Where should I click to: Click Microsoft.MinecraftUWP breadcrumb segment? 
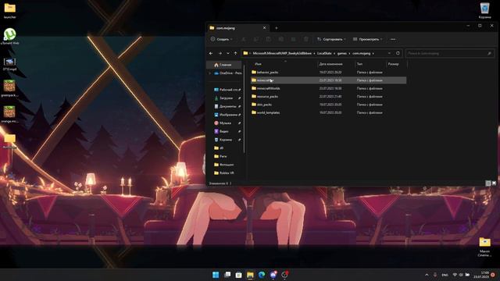pos(282,53)
